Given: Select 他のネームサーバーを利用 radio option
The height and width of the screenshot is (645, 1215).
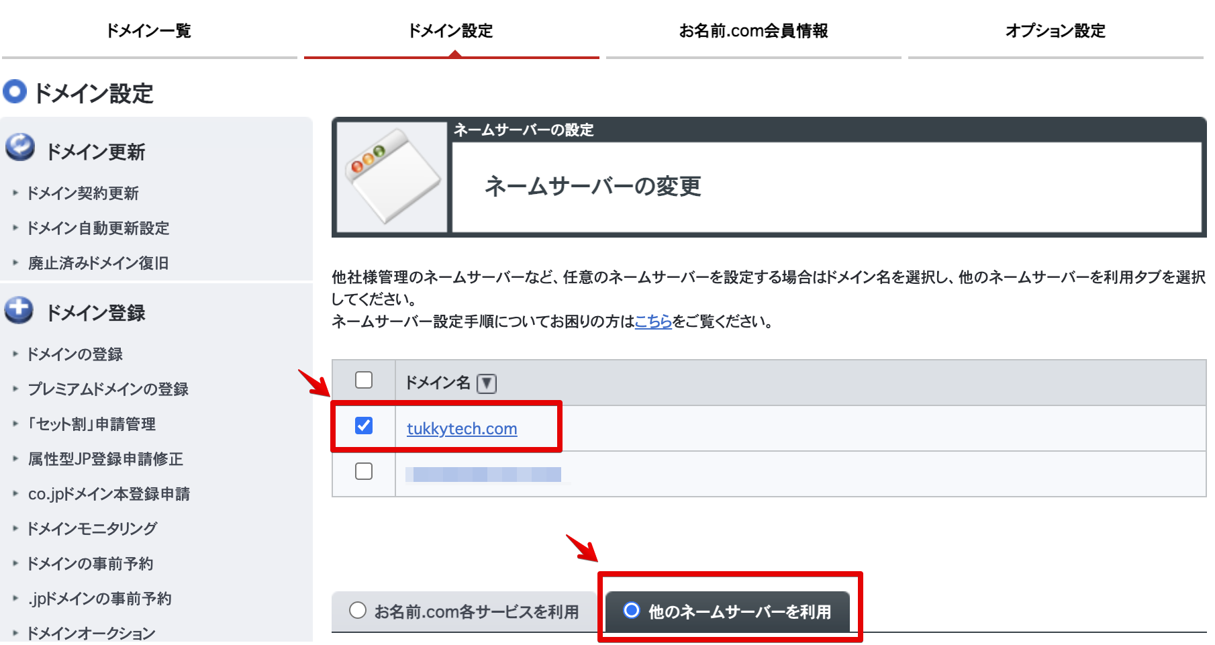Looking at the screenshot, I should point(631,610).
